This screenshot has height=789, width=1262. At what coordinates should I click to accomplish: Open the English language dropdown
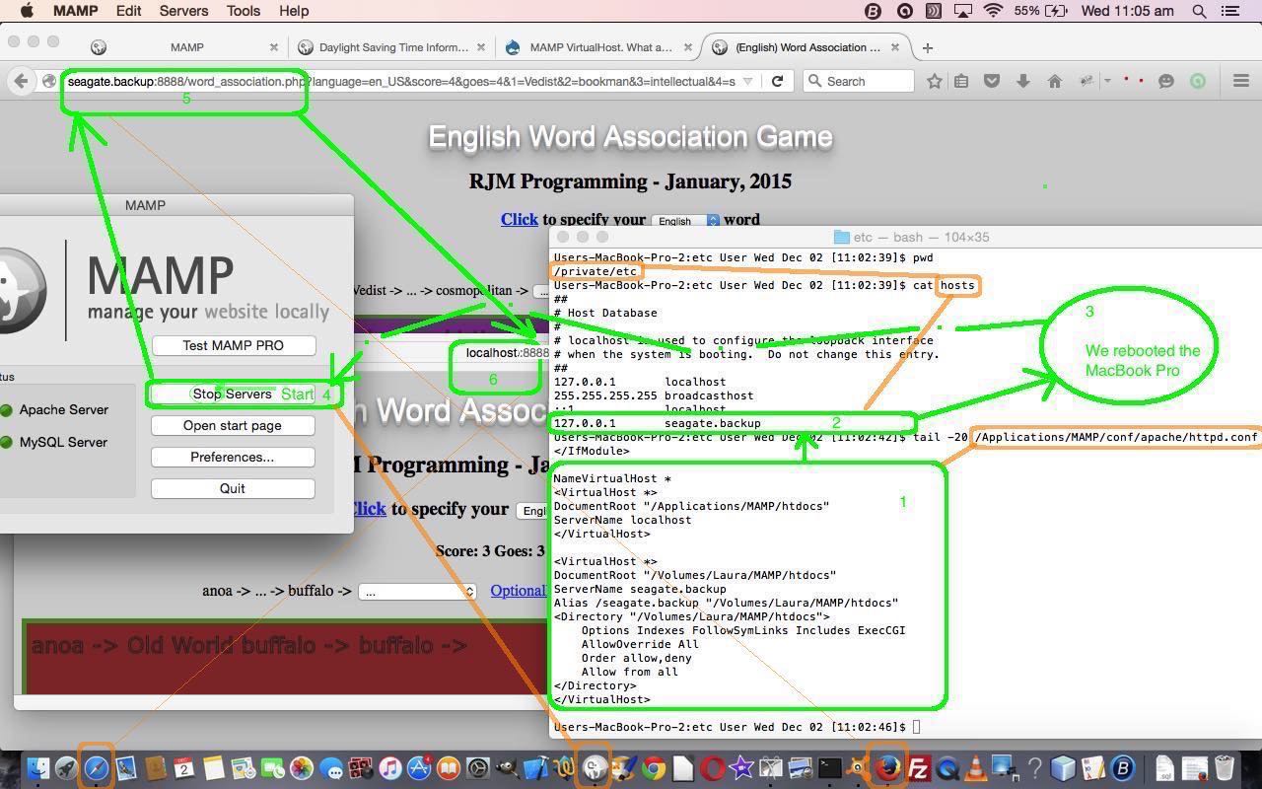684,221
